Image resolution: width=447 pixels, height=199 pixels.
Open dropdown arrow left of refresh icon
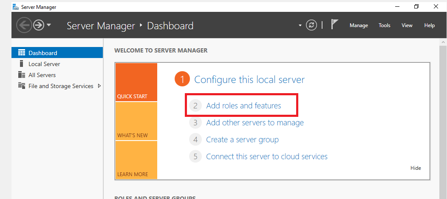300,25
